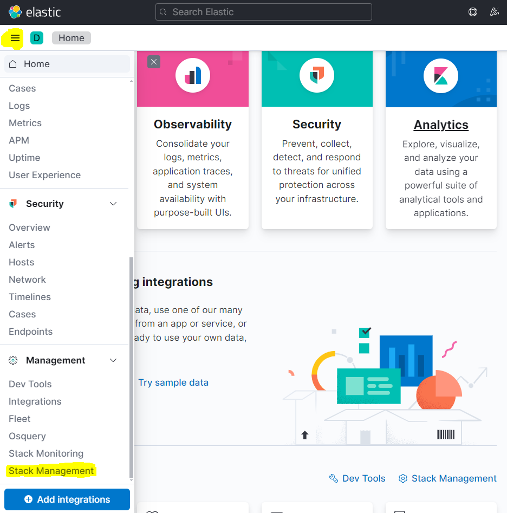507x513 pixels.
Task: Click the Dev Tools link at bottom right
Action: 364,478
